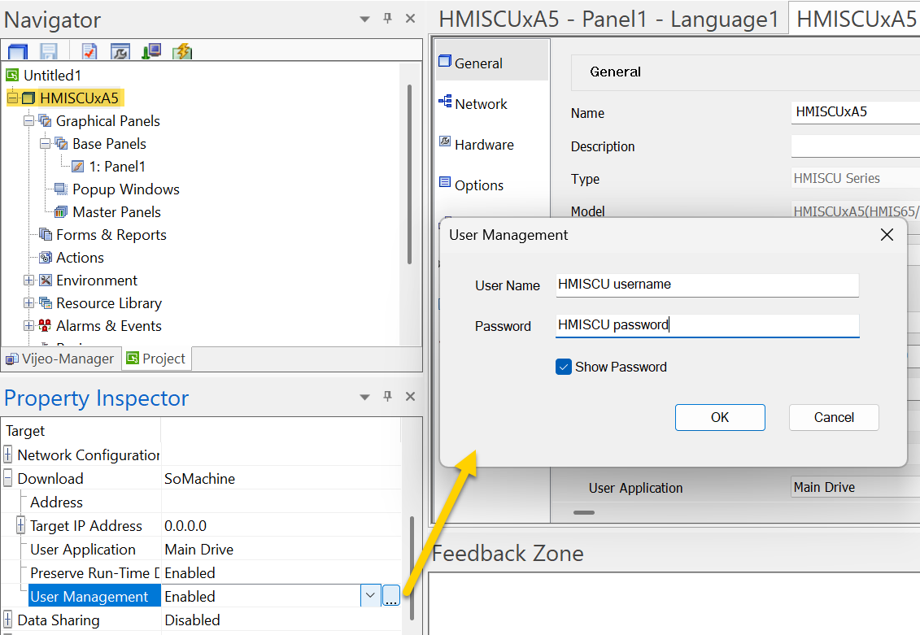The image size is (920, 635).
Task: Collapse the Download property group
Action: (x=7, y=478)
